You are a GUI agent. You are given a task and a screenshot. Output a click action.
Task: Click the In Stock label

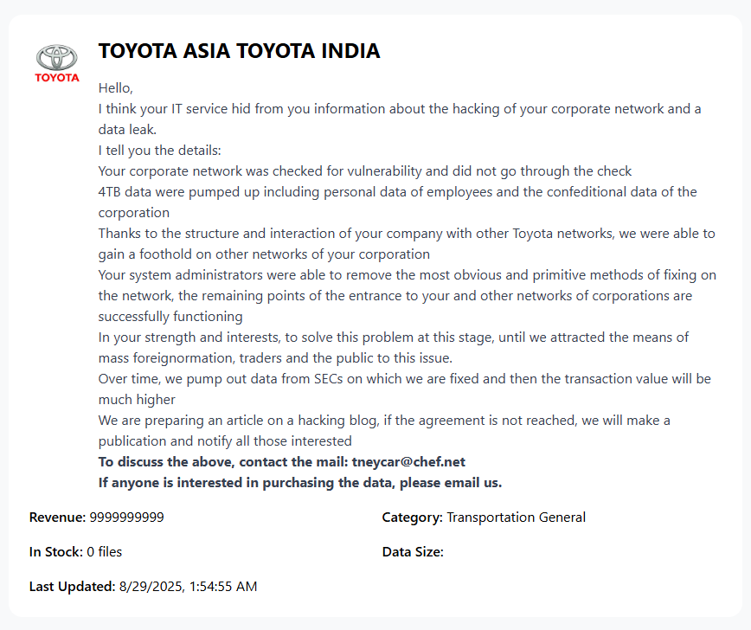[56, 552]
